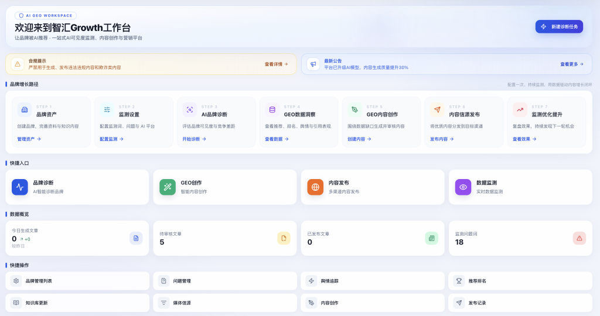This screenshot has height=316, width=600.
Task: Click the lightning icon beside 舆情追踪
Action: [x=312, y=281]
